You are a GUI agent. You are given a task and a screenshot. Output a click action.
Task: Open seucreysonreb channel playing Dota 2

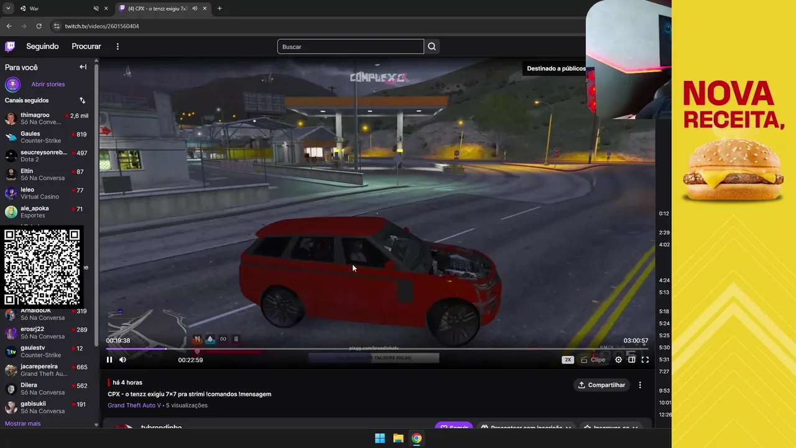pyautogui.click(x=47, y=156)
